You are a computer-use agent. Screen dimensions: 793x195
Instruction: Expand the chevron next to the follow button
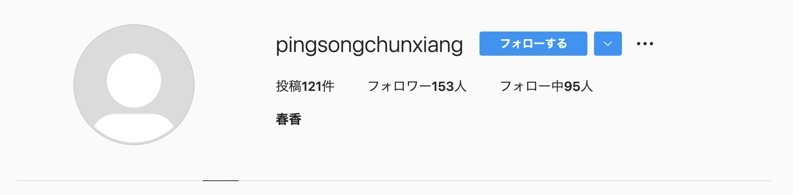point(608,44)
